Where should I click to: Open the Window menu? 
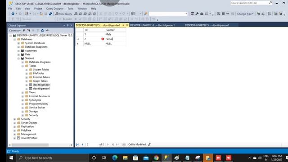pyautogui.click(x=82, y=9)
